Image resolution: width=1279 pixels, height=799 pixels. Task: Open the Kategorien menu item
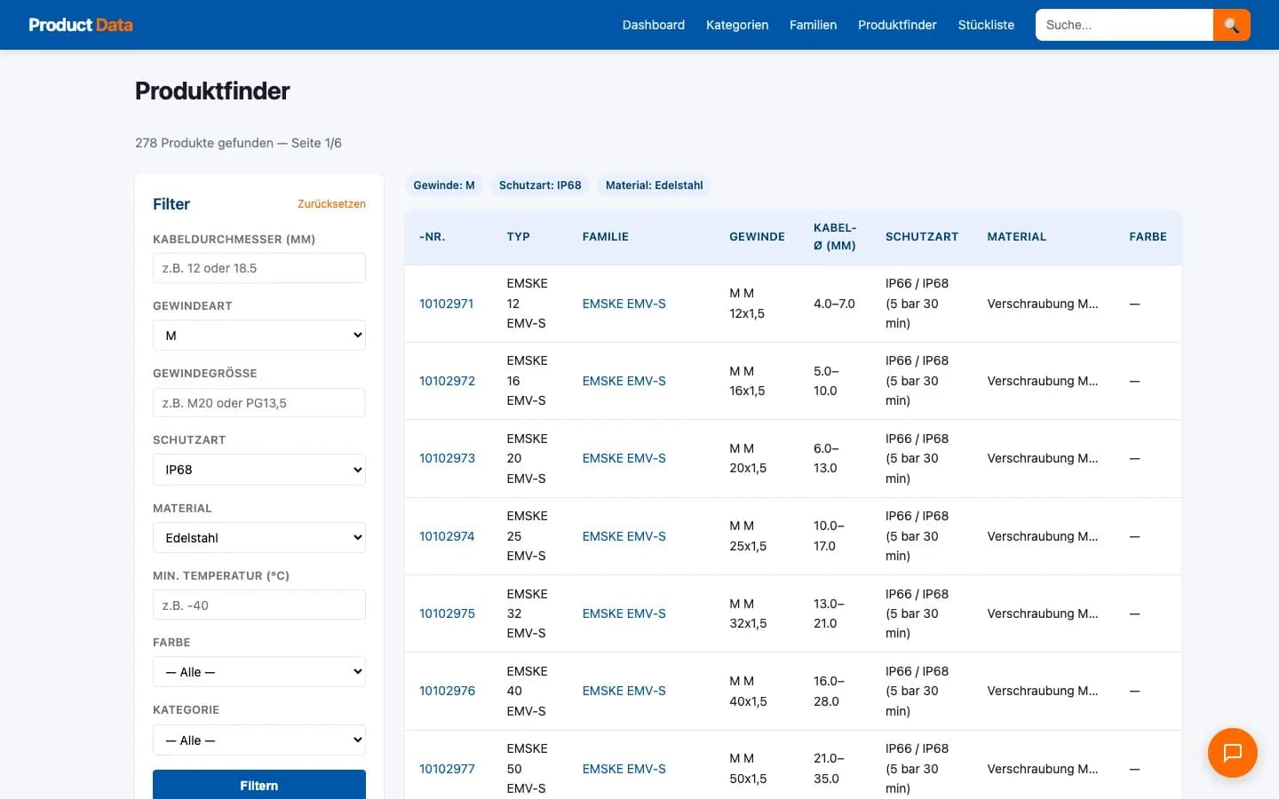tap(737, 25)
